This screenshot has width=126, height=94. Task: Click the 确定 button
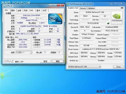[x=58, y=61]
